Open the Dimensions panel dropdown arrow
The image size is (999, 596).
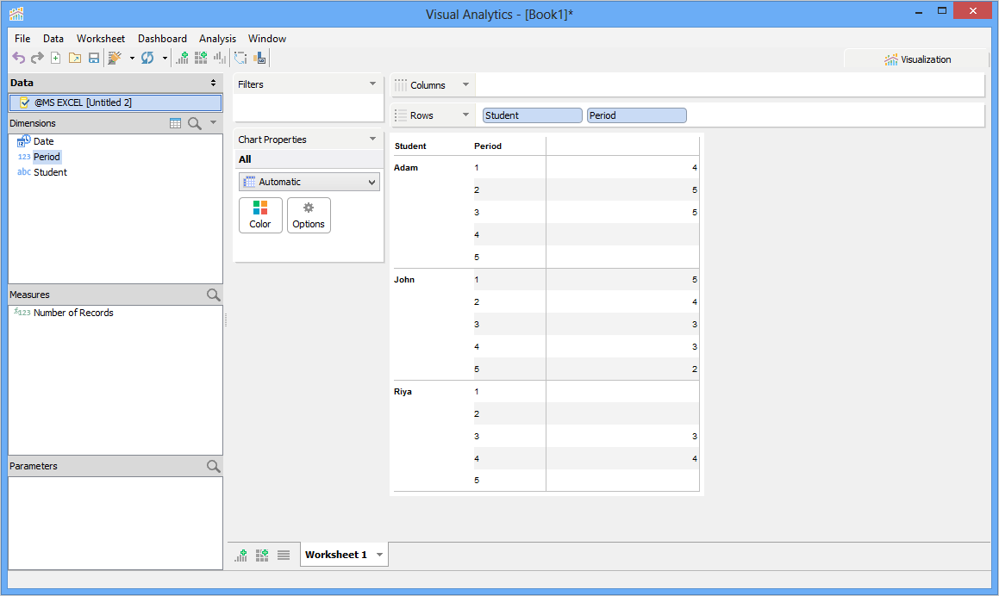214,122
